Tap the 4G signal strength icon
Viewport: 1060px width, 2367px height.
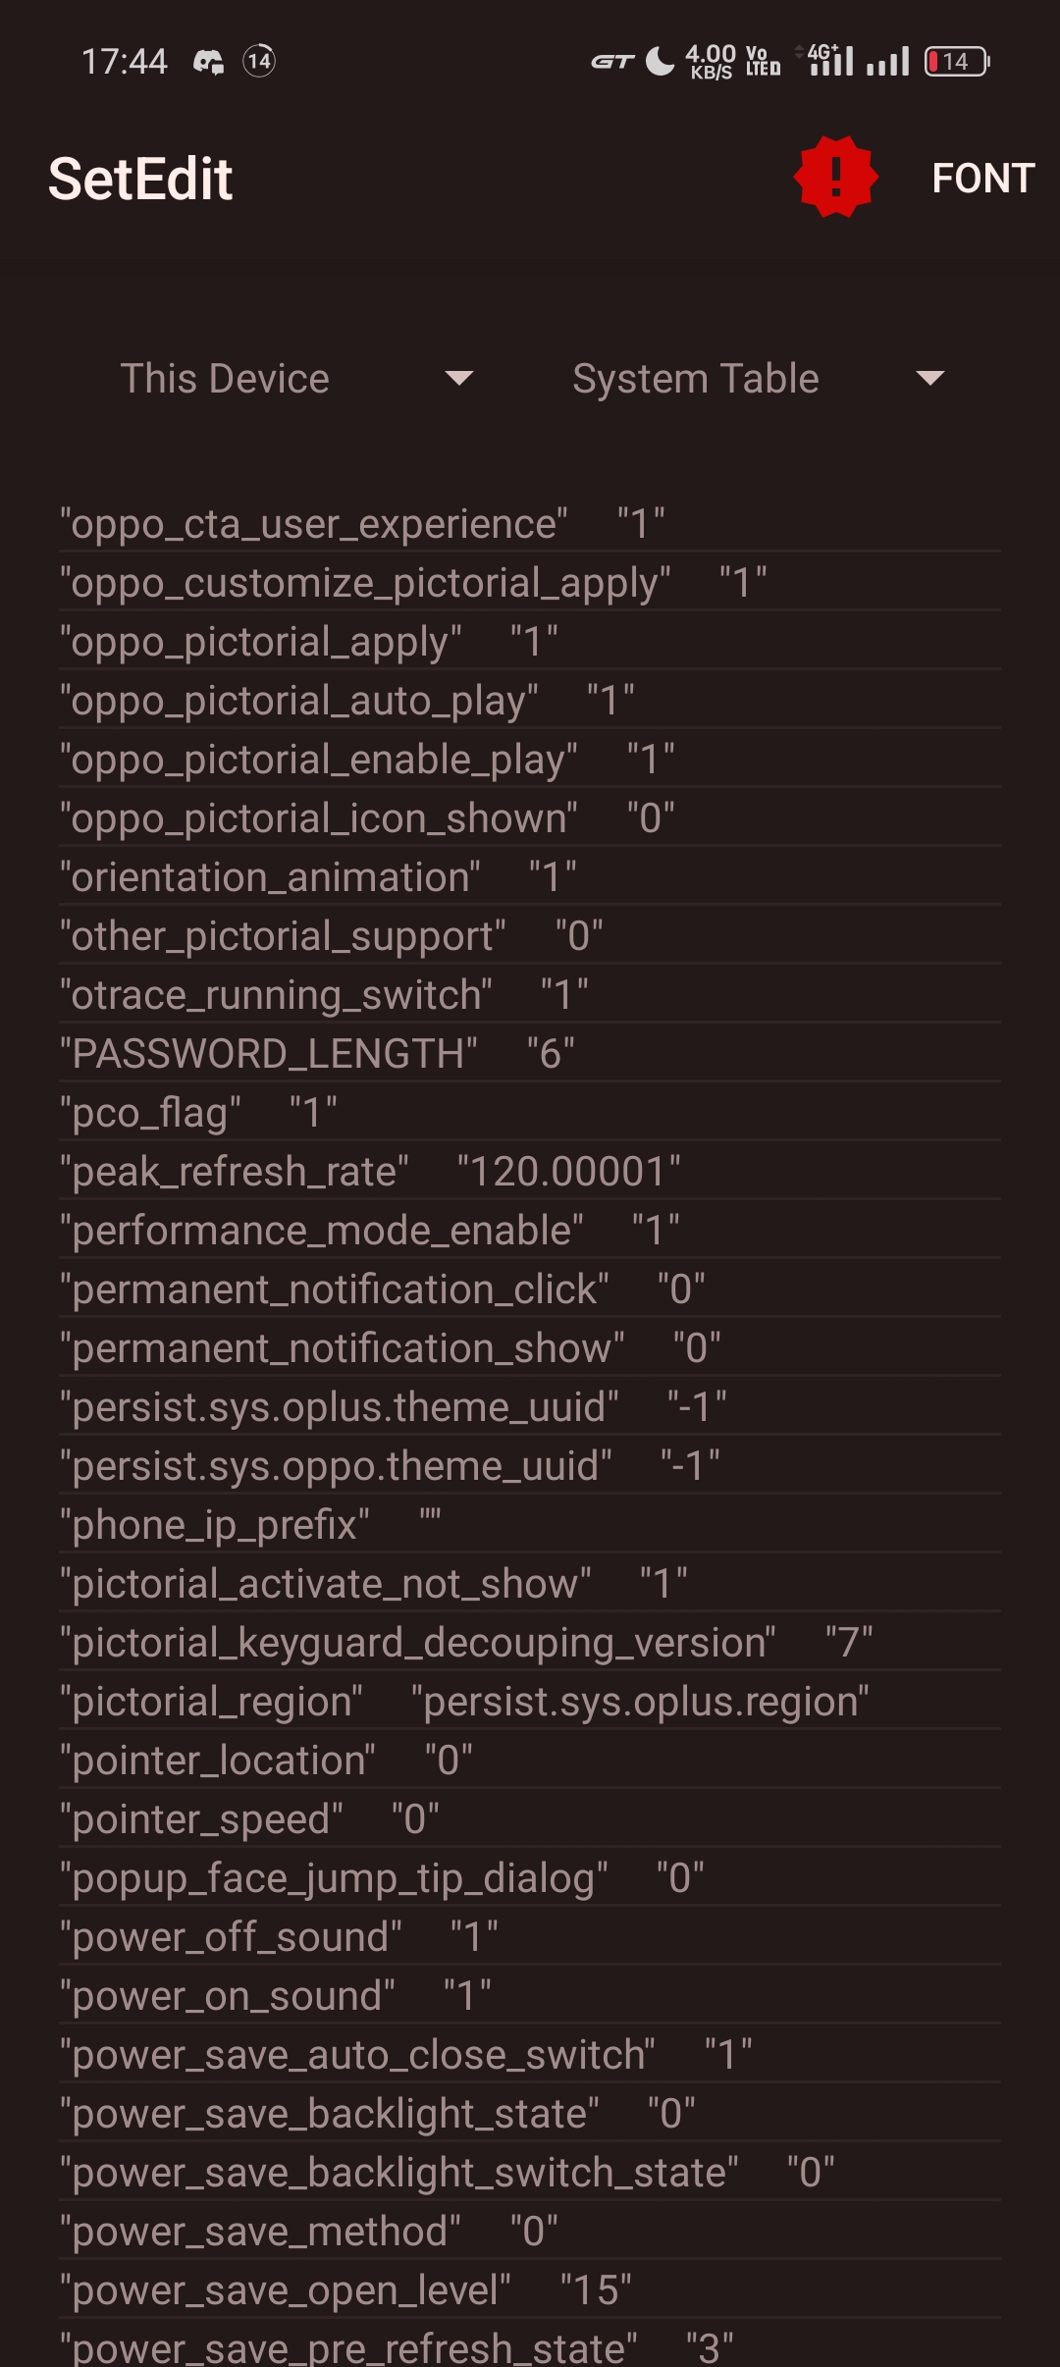click(829, 60)
